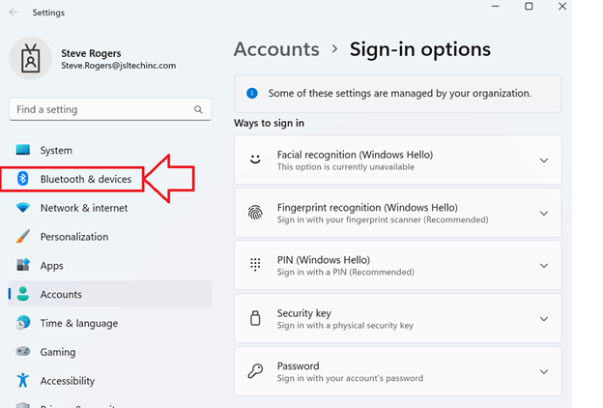Viewport: 603px width, 408px height.
Task: Click the Personalization paintbrush icon
Action: (x=23, y=237)
